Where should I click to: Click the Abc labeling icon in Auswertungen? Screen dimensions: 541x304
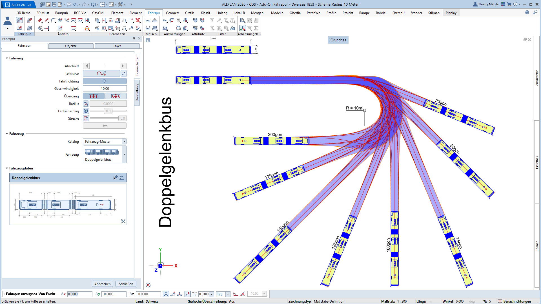pyautogui.click(x=165, y=20)
